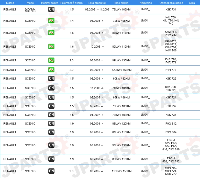Viewport: 200px width, 178px height.
Task: Select the 09.2005 -> production date cell
Action: (97, 171)
